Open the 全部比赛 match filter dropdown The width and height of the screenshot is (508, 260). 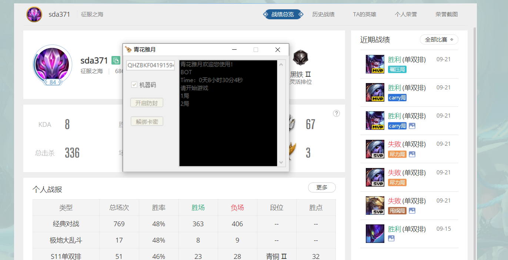tap(439, 39)
